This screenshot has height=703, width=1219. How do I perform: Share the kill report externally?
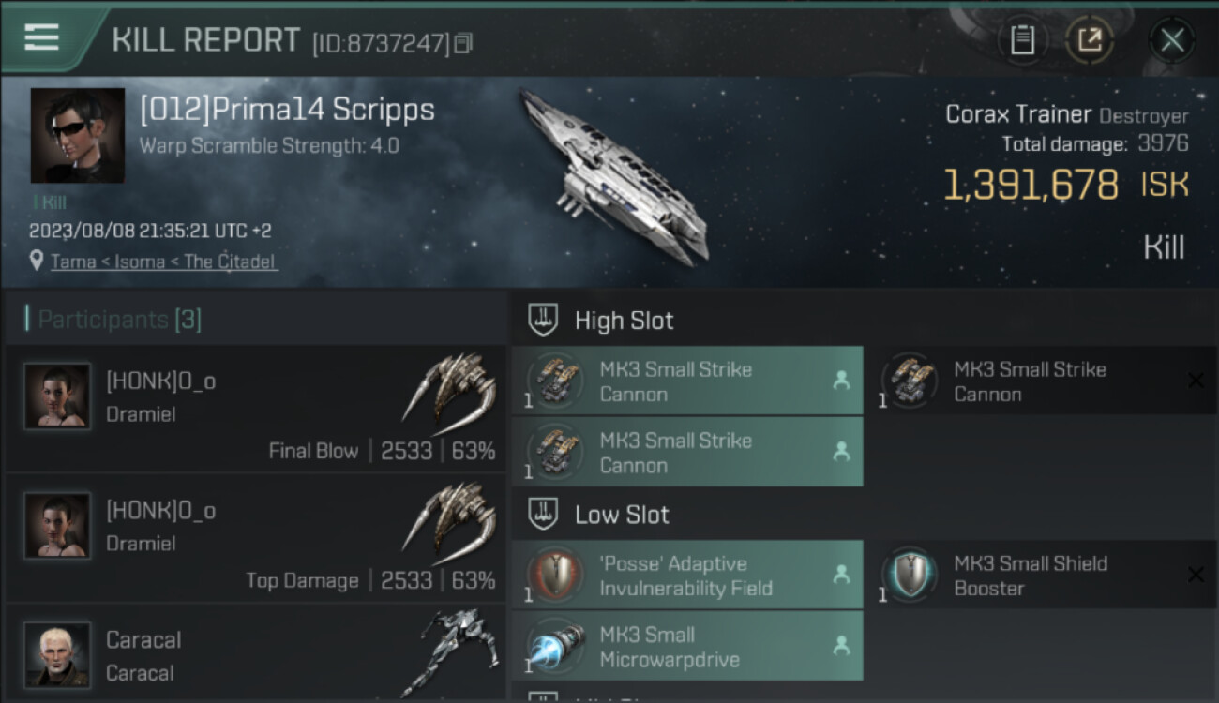coord(1089,39)
